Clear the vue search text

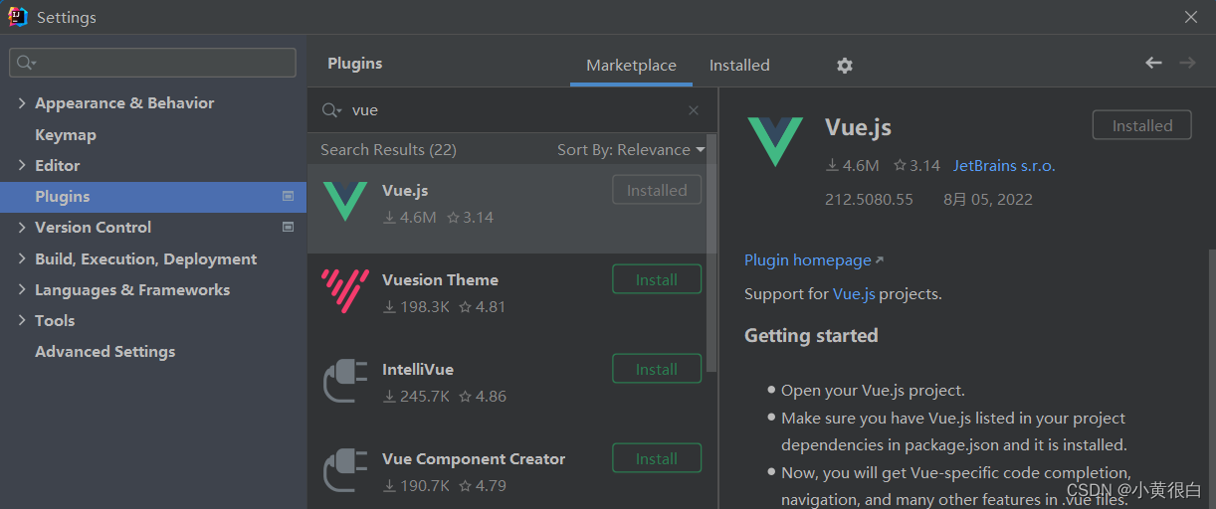[x=694, y=110]
